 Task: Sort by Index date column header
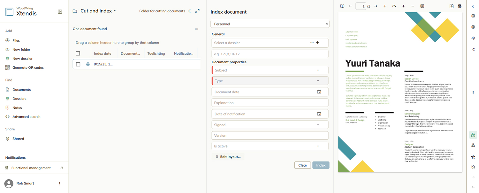103,53
